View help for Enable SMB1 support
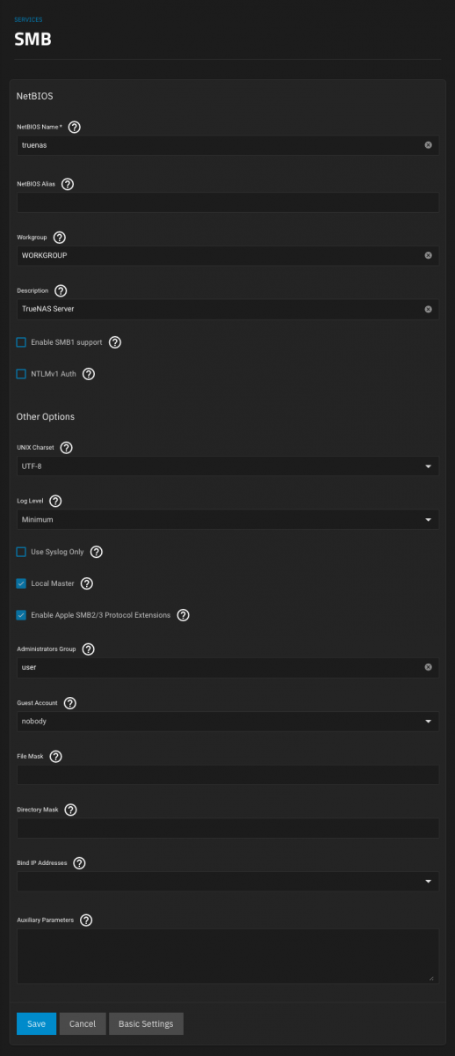The image size is (455, 1056). pyautogui.click(x=114, y=341)
